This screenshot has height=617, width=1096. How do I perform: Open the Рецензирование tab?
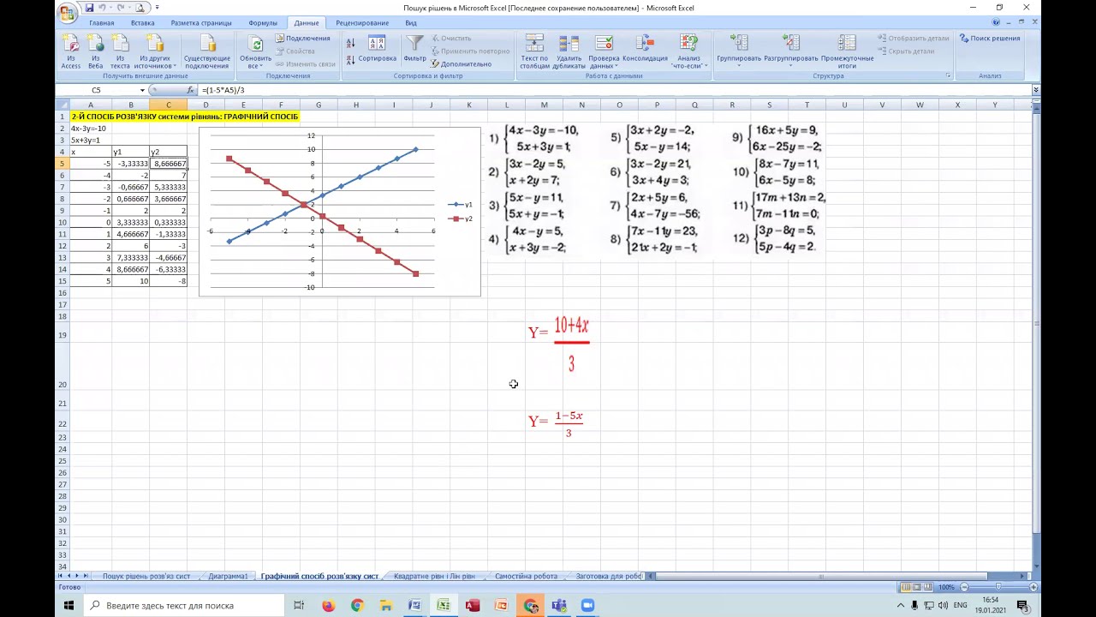[362, 23]
